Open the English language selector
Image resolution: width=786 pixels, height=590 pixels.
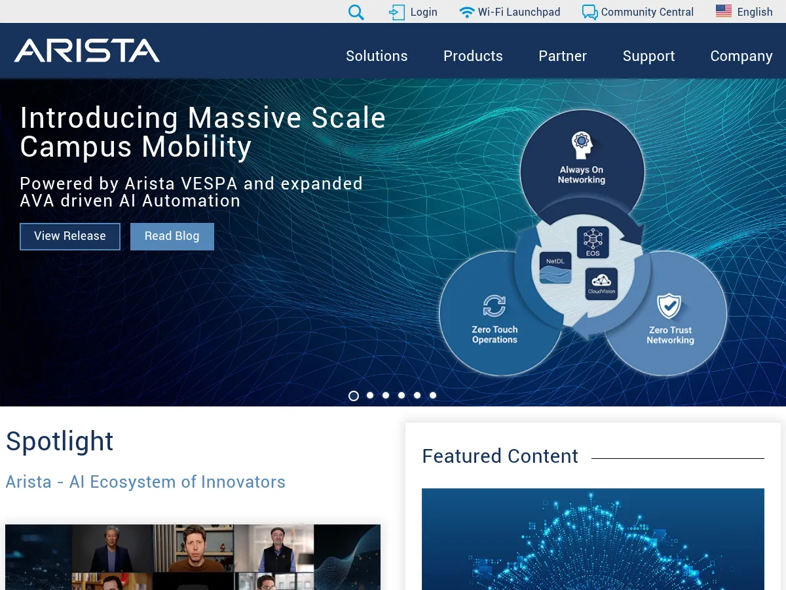pos(744,12)
